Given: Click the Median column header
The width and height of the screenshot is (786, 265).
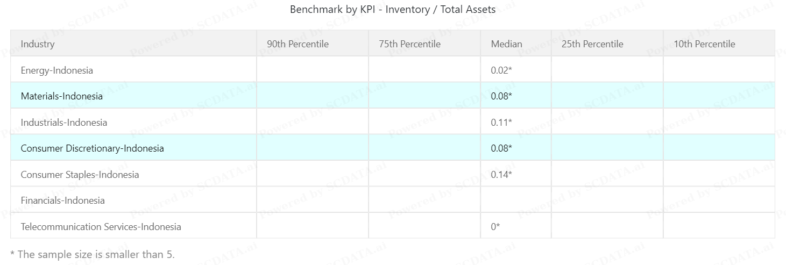Looking at the screenshot, I should point(506,44).
